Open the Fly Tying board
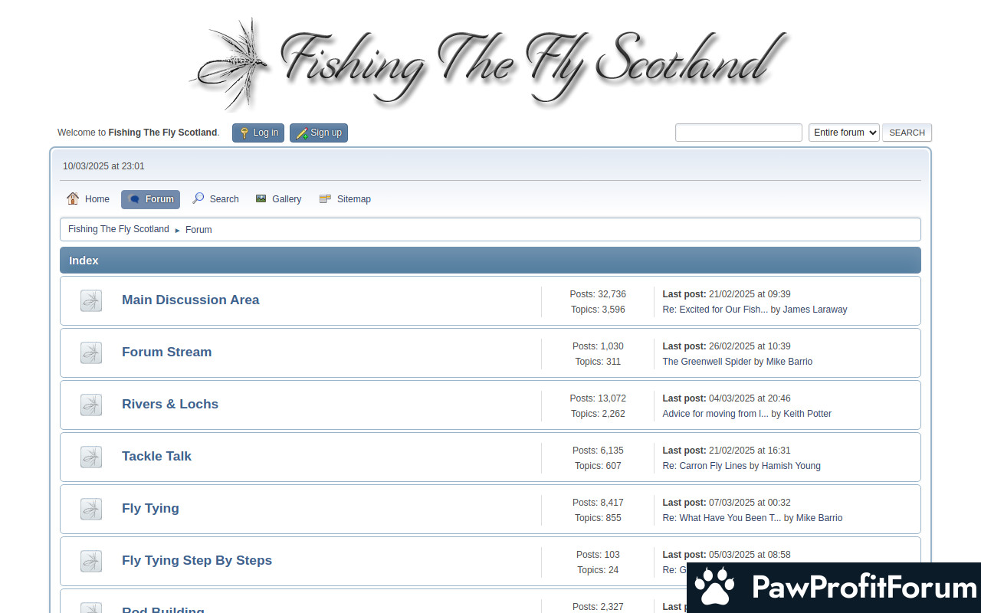 click(x=150, y=508)
